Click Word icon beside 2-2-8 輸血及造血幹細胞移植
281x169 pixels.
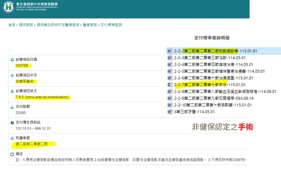pyautogui.click(x=170, y=92)
